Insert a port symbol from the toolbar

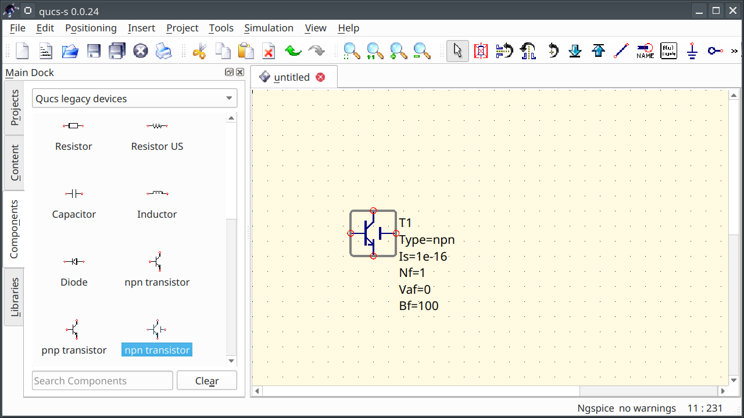coord(714,51)
